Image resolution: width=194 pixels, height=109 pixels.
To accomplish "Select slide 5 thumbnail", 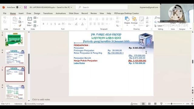I will [x=15, y=39].
